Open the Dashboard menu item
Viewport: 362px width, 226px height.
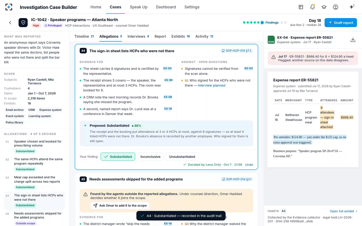click(166, 7)
